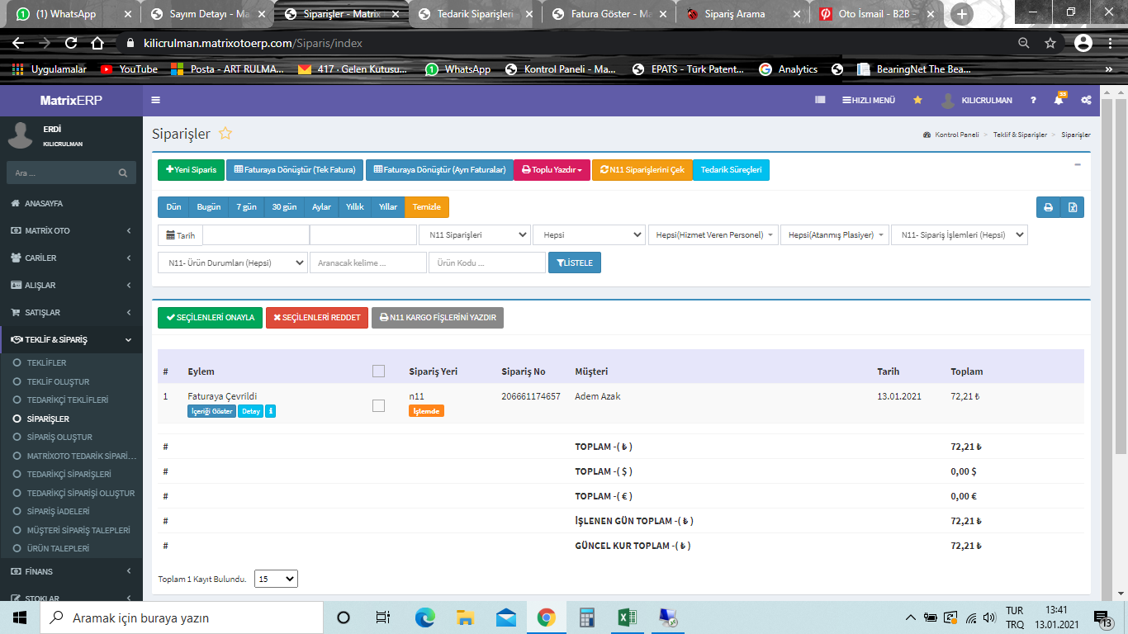Click the print icon button on right

coord(1048,207)
